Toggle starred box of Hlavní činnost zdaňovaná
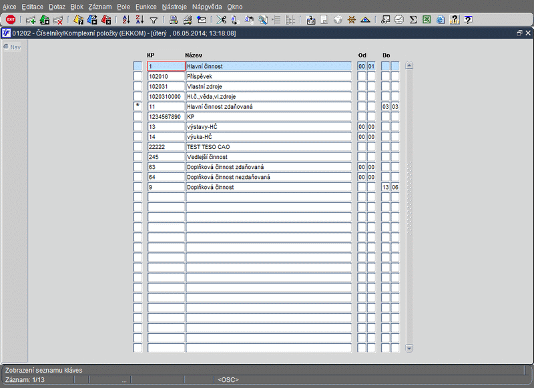534x388 pixels. coord(138,106)
